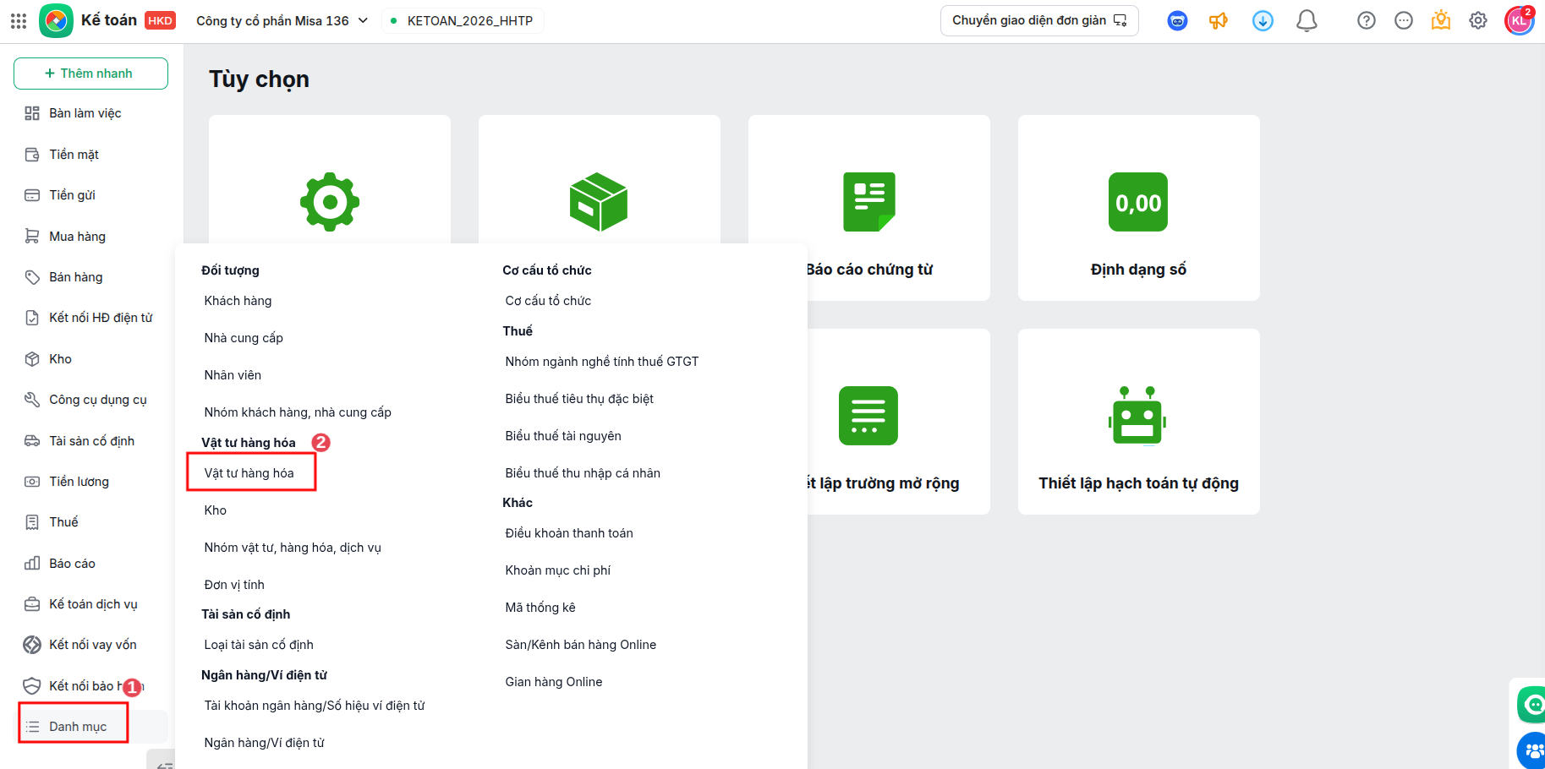Open the apps grid launcher icon

[19, 21]
